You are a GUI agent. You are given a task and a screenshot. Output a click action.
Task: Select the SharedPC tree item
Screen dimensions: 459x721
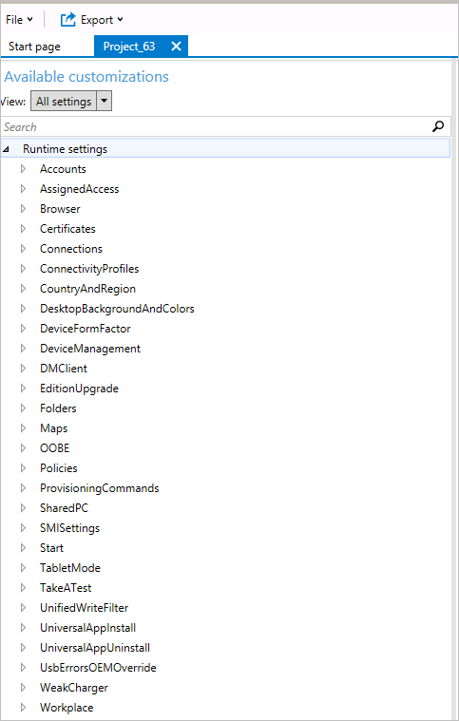pyautogui.click(x=64, y=508)
